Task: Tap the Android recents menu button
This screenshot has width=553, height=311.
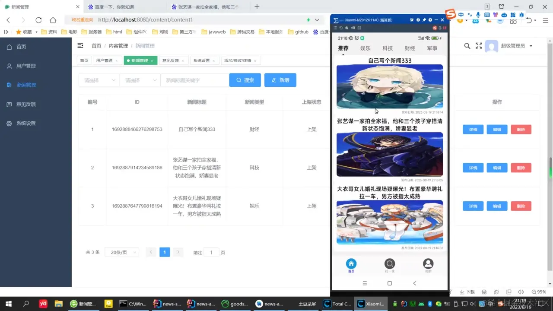Action: point(365,283)
